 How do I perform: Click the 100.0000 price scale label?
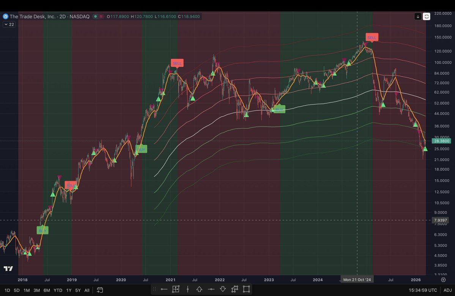point(443,62)
